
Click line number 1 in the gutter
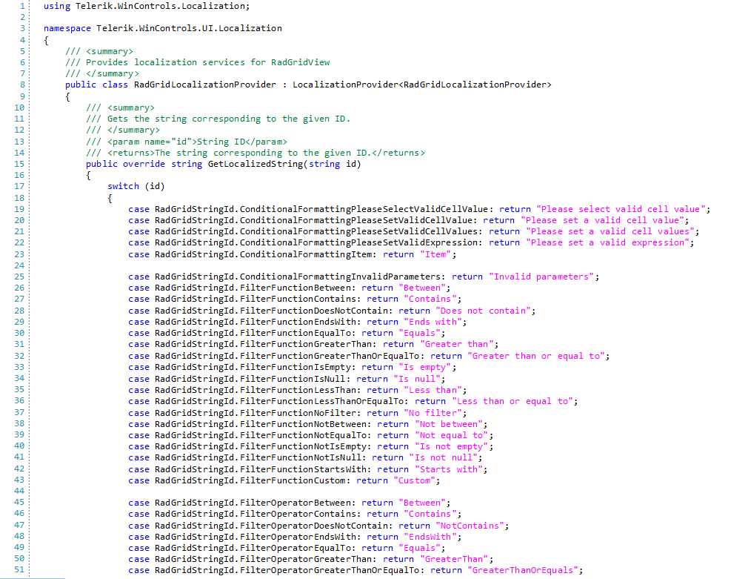coord(22,6)
